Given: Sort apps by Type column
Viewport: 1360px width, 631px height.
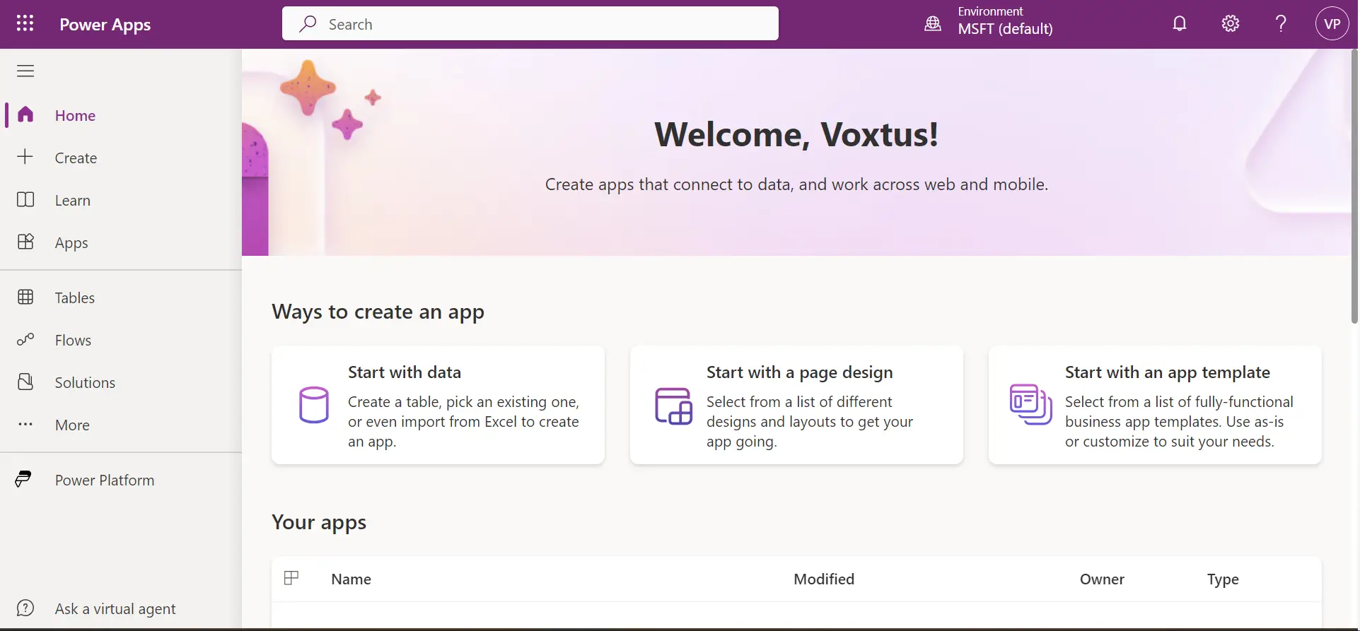Looking at the screenshot, I should [x=1223, y=579].
